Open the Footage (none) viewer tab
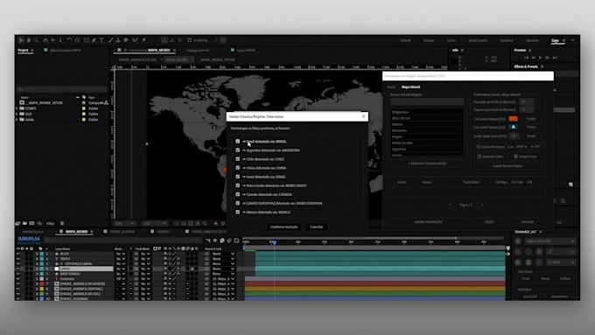Screen dimensions: 595x335 [198, 50]
